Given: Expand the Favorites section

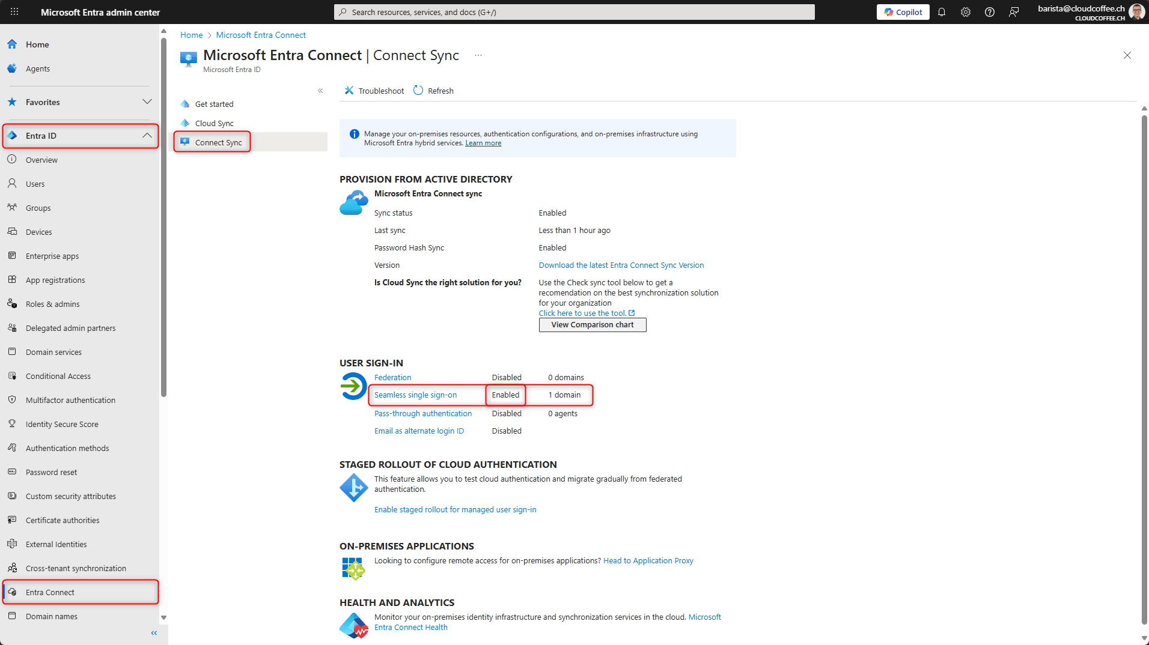Looking at the screenshot, I should pos(147,102).
